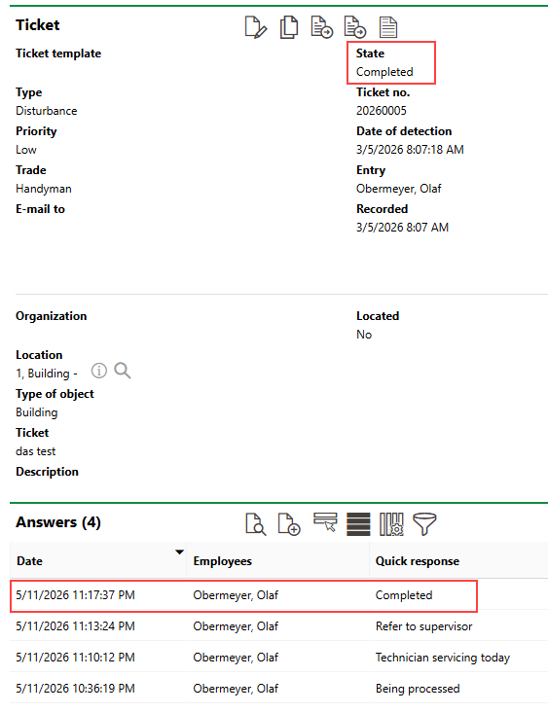Image resolution: width=548 pixels, height=713 pixels.
Task: Open the filter funnel in Answers
Action: (x=424, y=524)
